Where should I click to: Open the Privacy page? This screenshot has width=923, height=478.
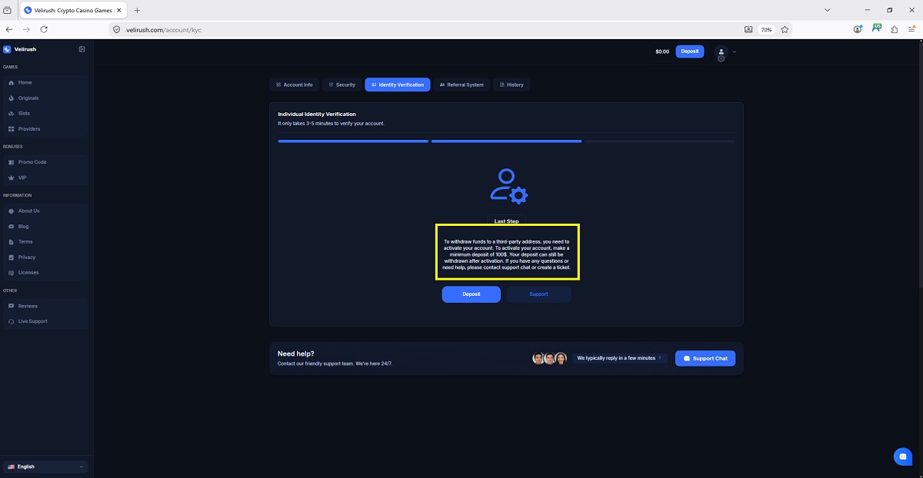click(x=46, y=257)
